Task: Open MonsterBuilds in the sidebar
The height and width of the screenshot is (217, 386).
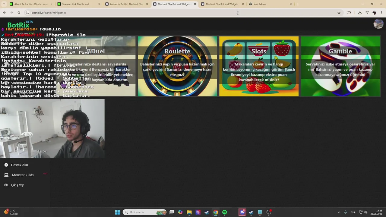Action: (23, 175)
